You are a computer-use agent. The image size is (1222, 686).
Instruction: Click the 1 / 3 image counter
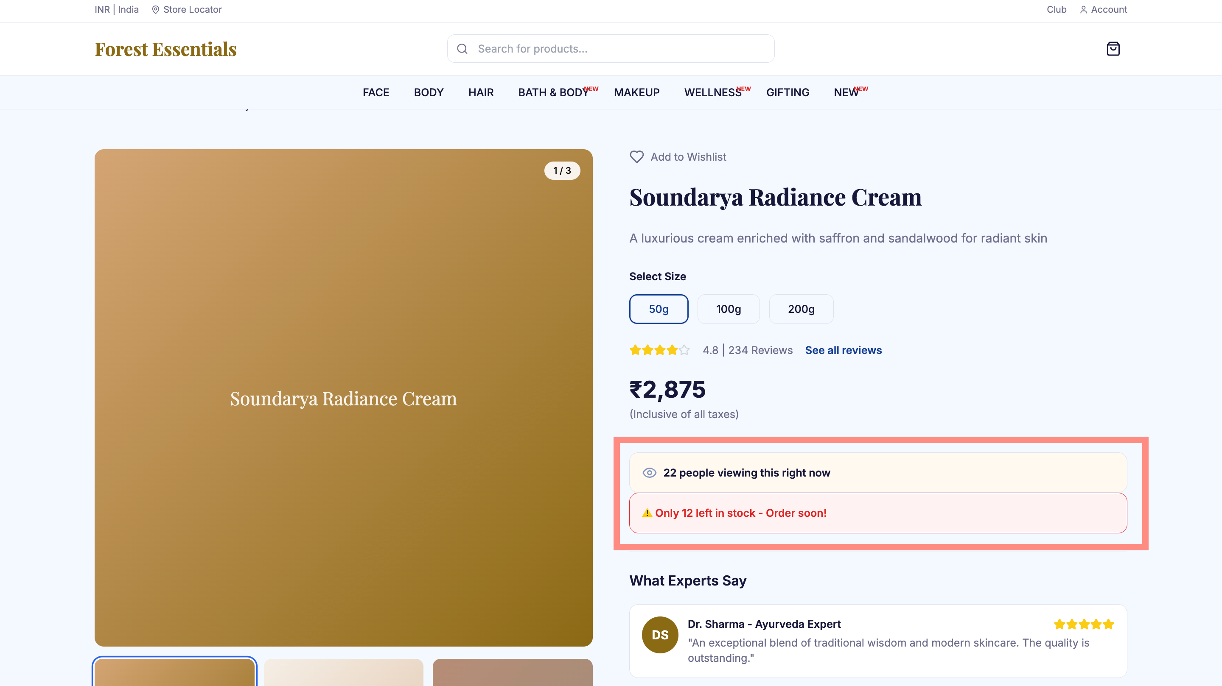(x=562, y=171)
